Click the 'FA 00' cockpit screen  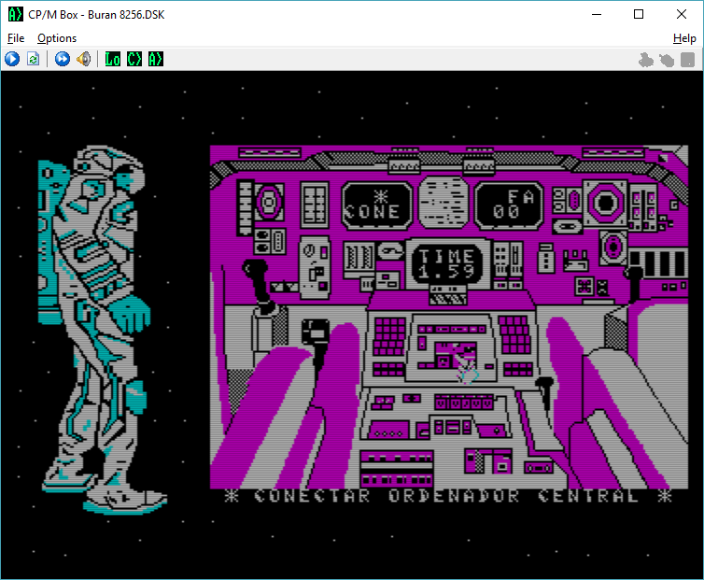(x=509, y=205)
